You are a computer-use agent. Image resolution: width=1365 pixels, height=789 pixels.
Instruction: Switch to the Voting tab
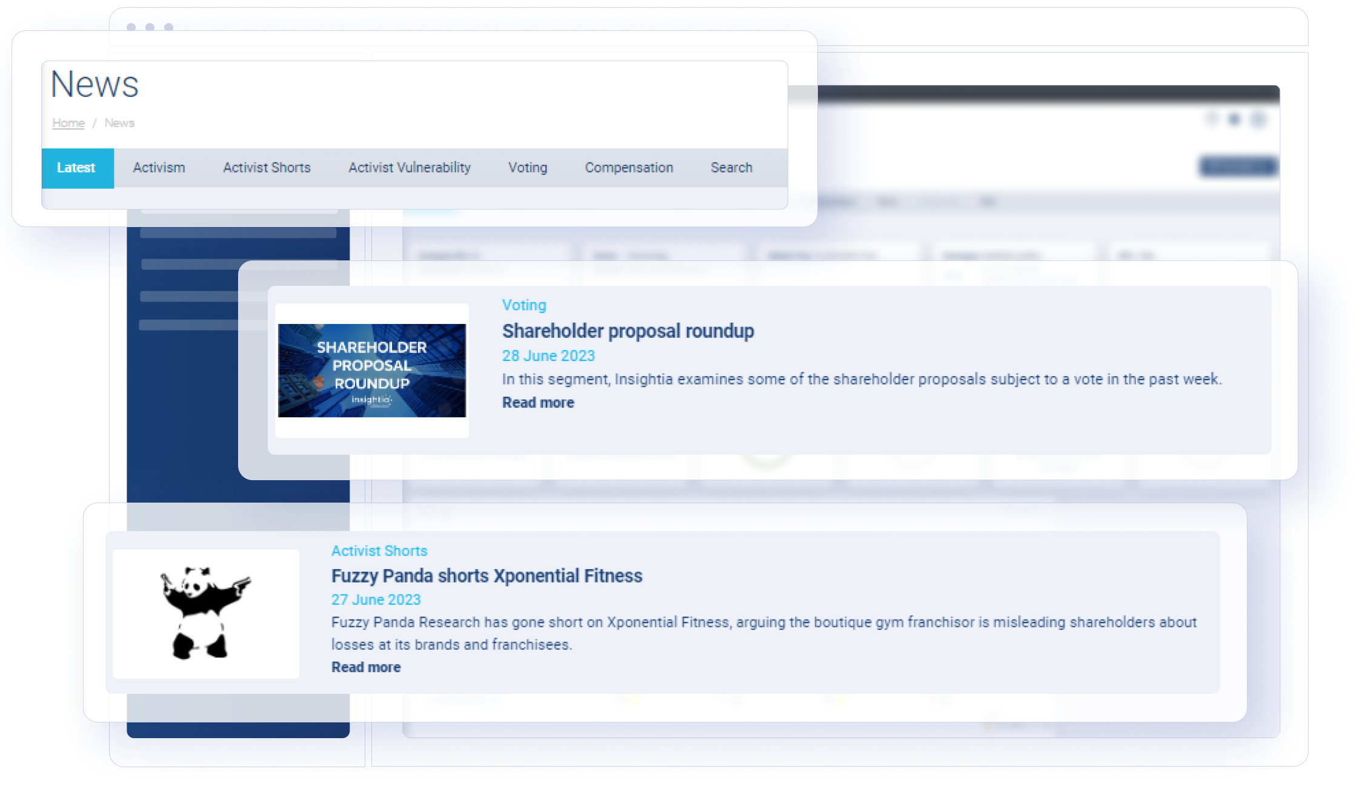click(528, 168)
